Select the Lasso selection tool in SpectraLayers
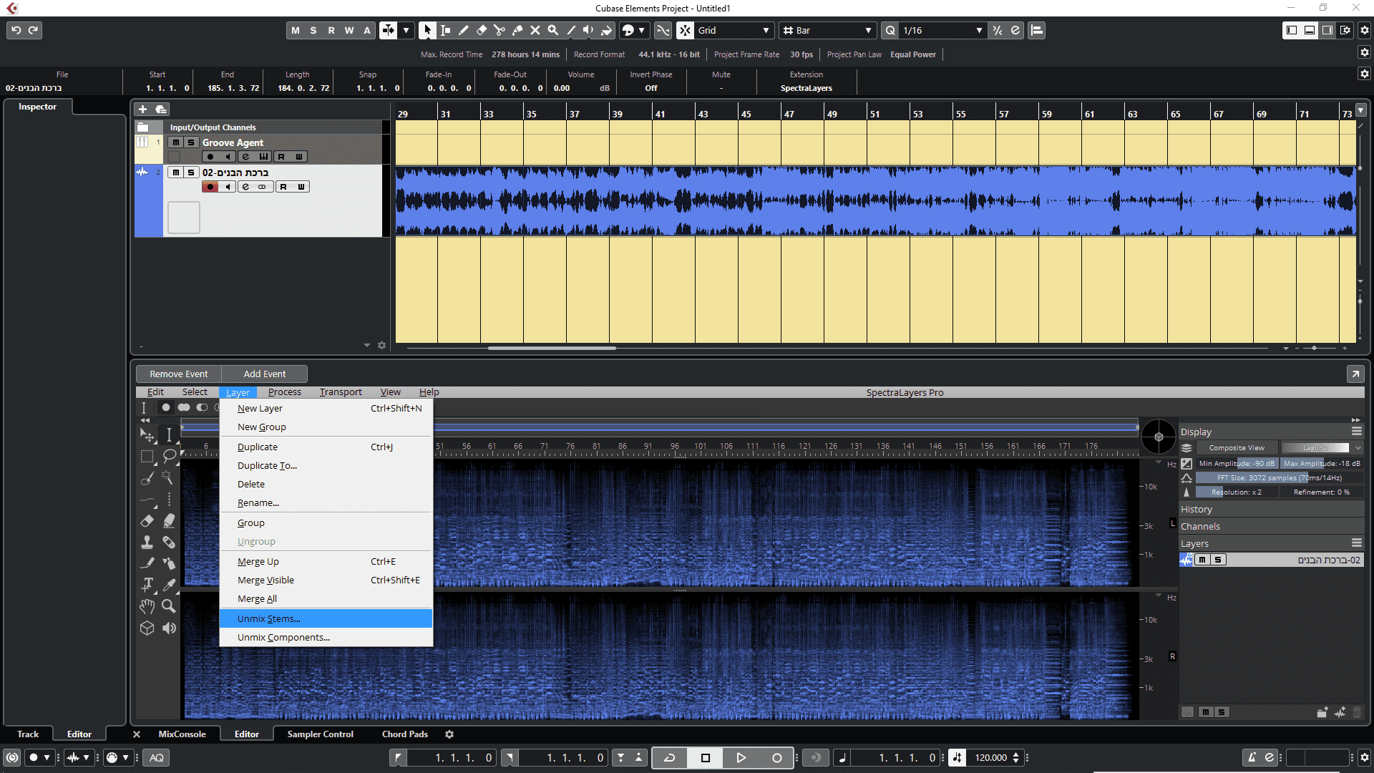The height and width of the screenshot is (773, 1374). 170,456
